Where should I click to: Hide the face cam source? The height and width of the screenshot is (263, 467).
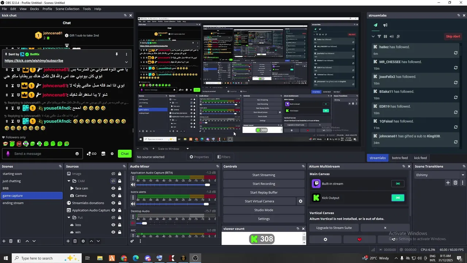coord(113,188)
